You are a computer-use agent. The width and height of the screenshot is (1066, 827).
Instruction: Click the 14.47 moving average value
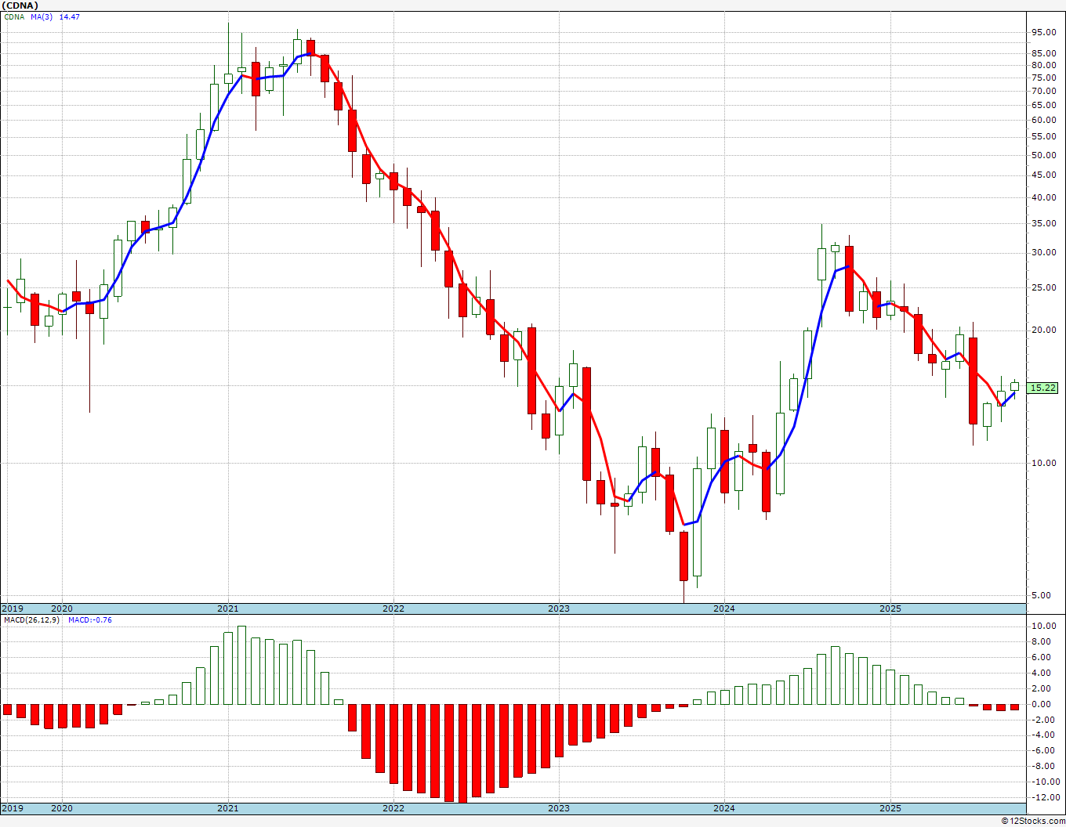[69, 17]
